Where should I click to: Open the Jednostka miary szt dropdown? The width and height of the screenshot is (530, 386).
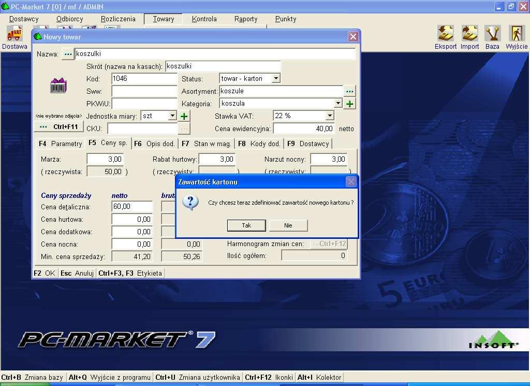coord(172,116)
